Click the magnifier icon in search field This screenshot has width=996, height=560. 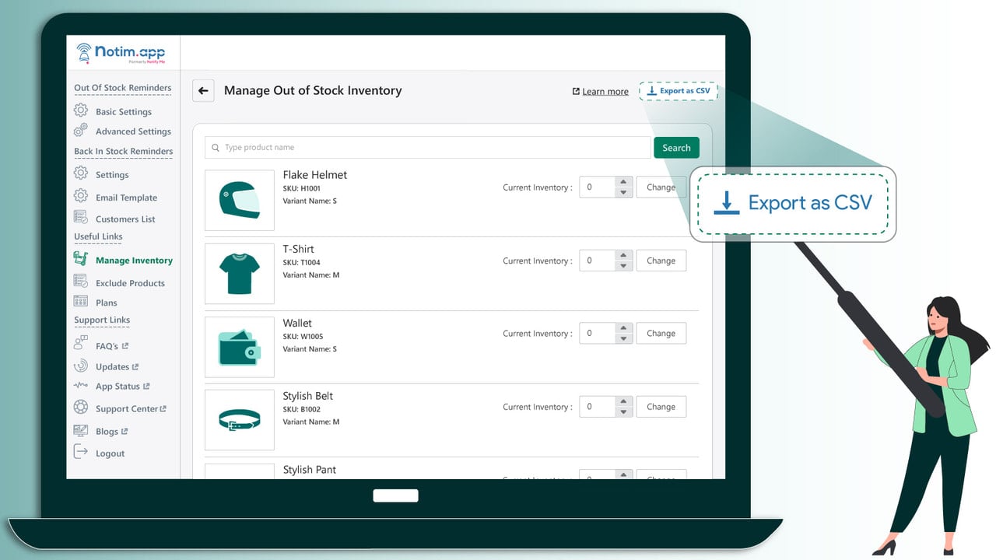[x=216, y=148]
